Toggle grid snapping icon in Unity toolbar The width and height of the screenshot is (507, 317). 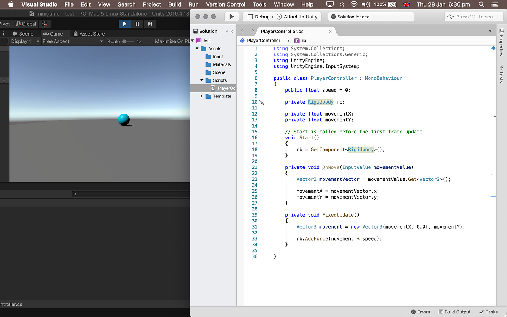(x=45, y=24)
